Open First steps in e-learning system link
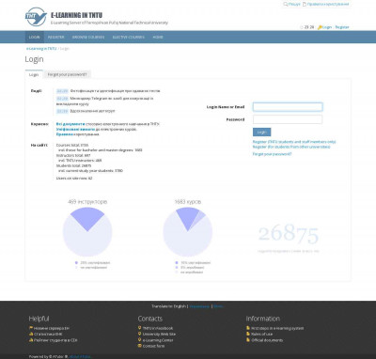The width and height of the screenshot is (376, 359). 277,328
